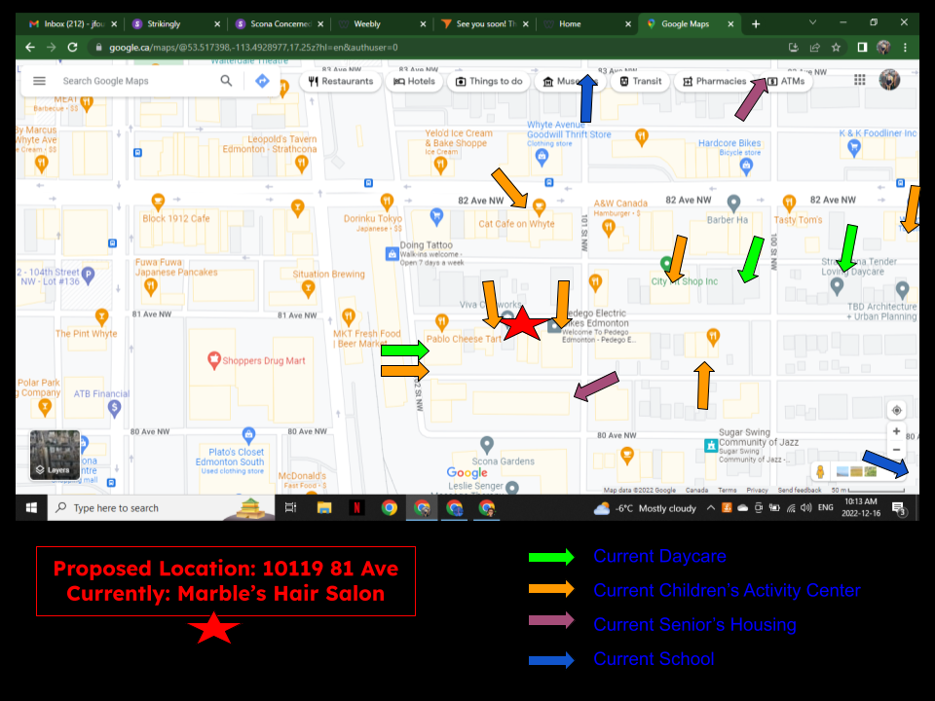Bookmark this page with the star
This screenshot has width=935, height=701.
point(836,47)
